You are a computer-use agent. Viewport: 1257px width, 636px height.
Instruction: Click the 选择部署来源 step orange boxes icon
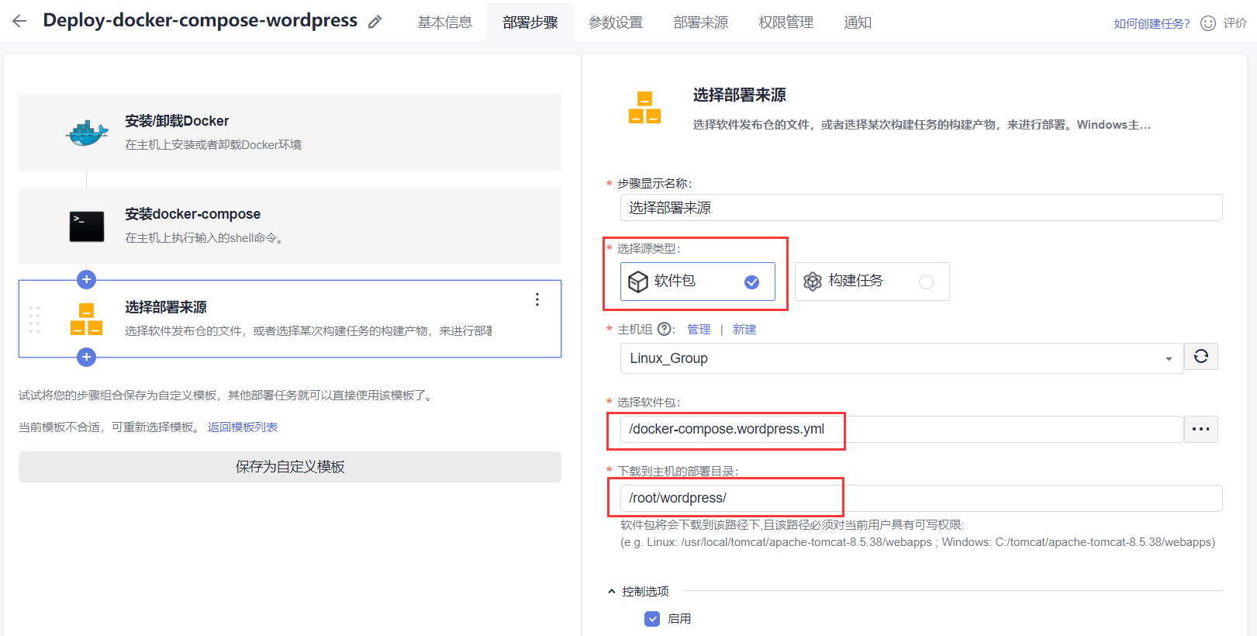(87, 319)
